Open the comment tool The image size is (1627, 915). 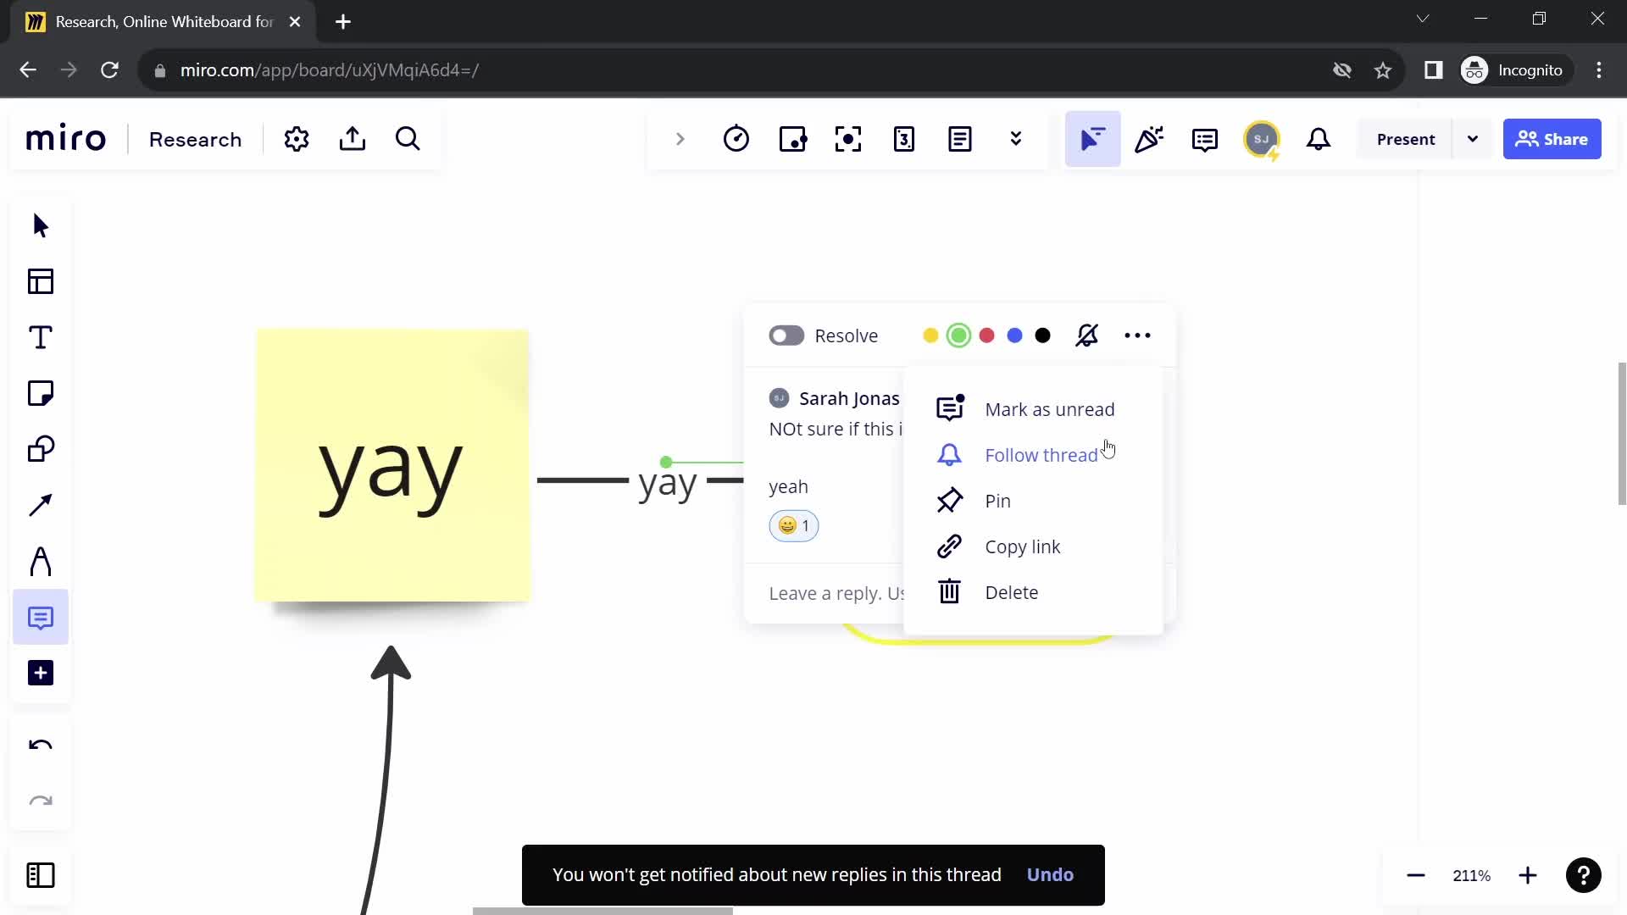[39, 618]
